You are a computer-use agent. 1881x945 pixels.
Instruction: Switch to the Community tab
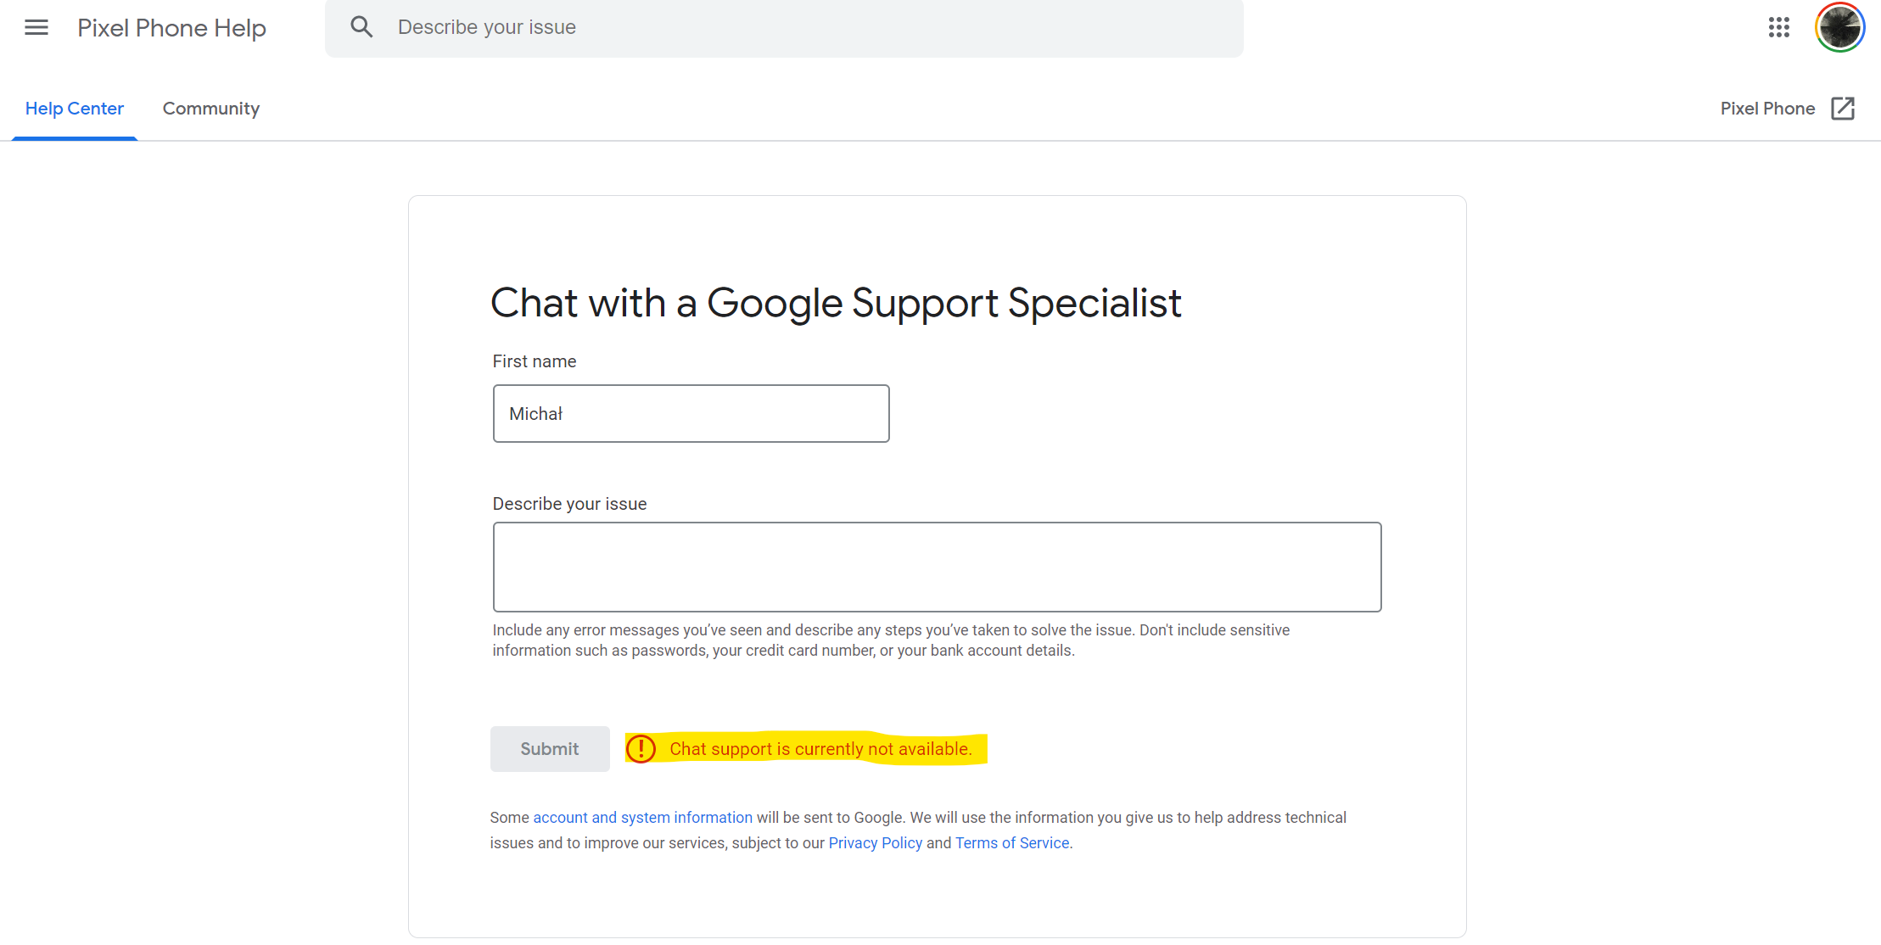[x=211, y=109]
